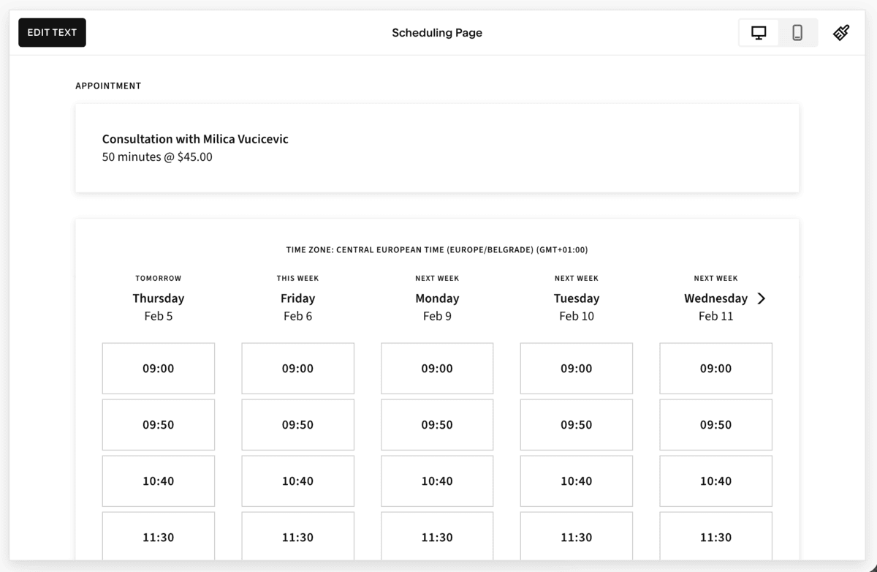Book Wednesday's 09:00 appointment slot

point(715,368)
